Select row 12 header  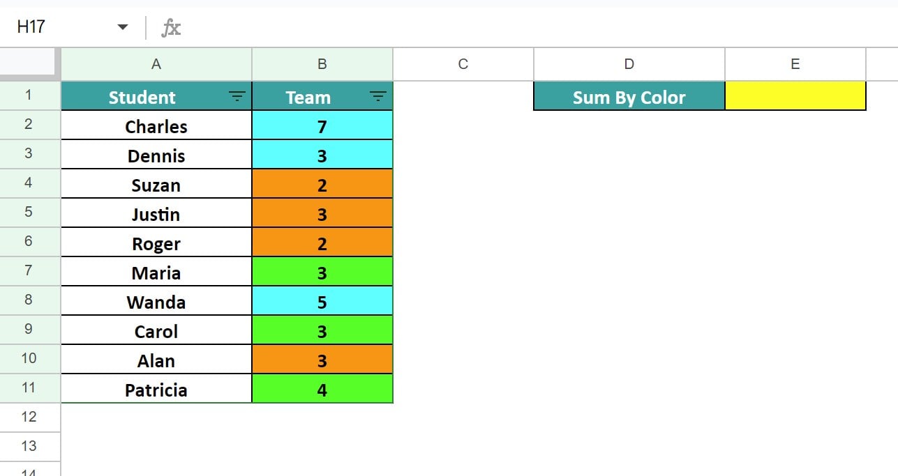[29, 417]
